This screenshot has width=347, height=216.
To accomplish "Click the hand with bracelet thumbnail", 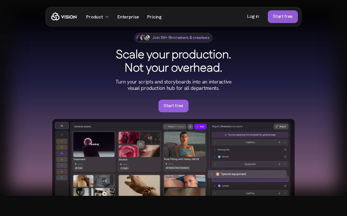I will [x=139, y=185].
